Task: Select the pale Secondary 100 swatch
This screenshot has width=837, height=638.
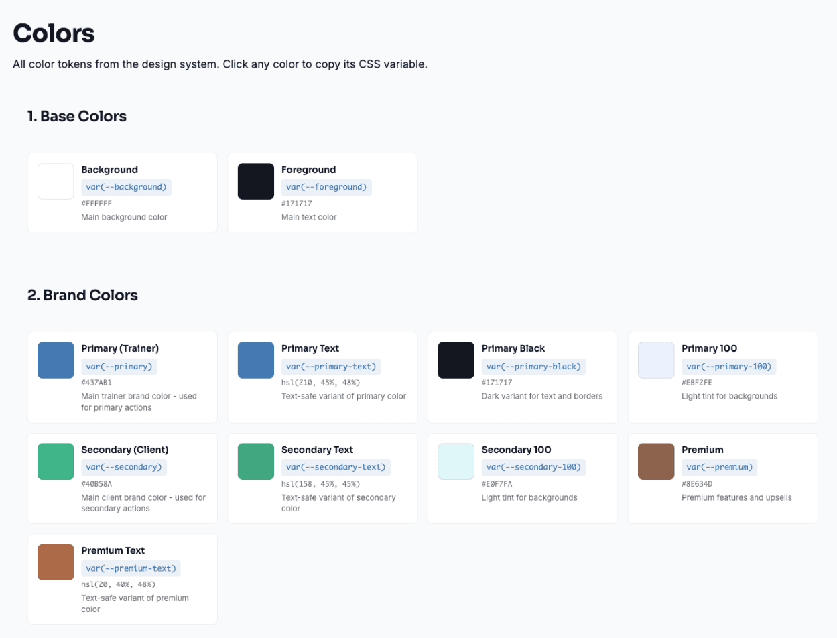Action: pos(456,462)
